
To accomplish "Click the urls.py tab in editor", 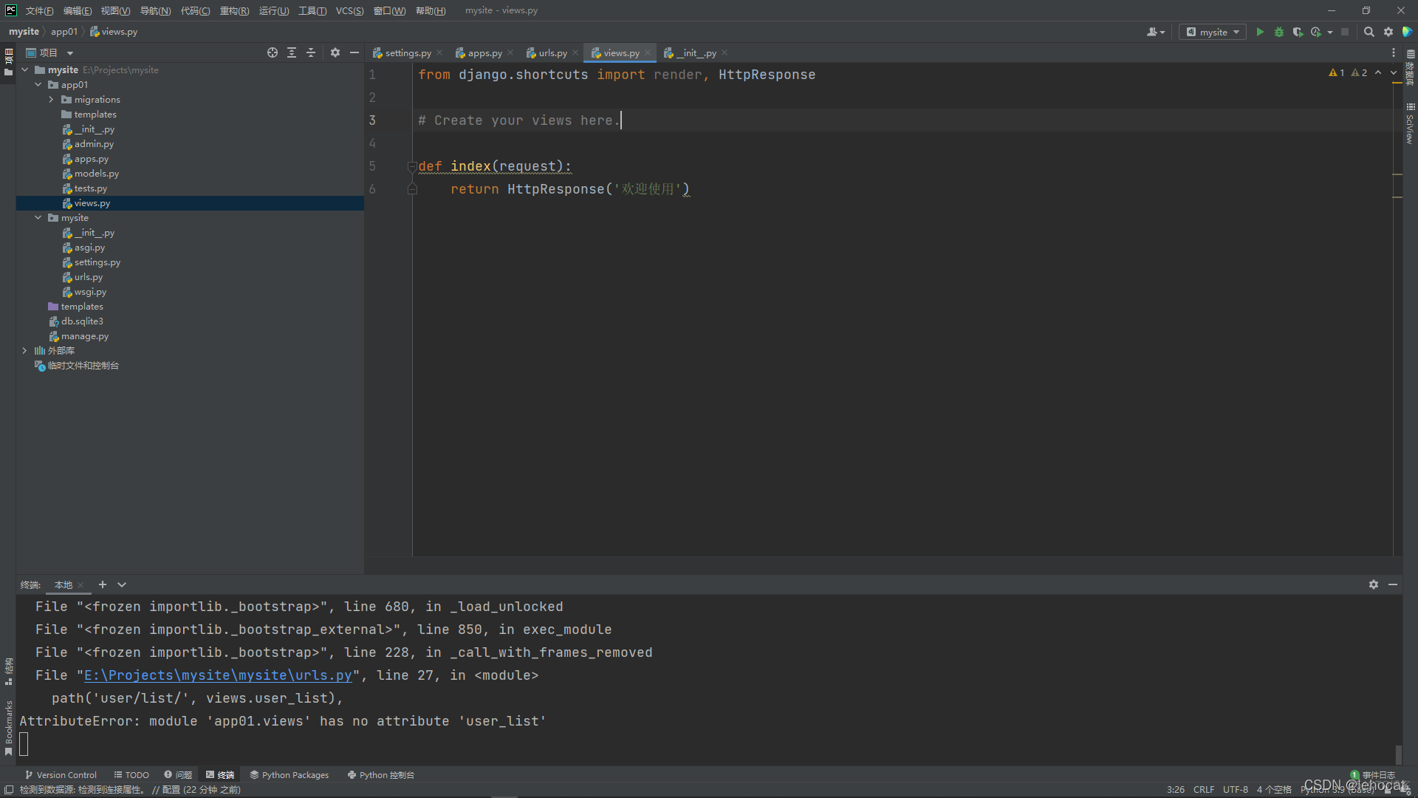I will (x=550, y=52).
